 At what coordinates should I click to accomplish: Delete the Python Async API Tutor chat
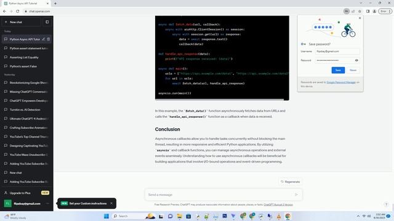pos(48,39)
